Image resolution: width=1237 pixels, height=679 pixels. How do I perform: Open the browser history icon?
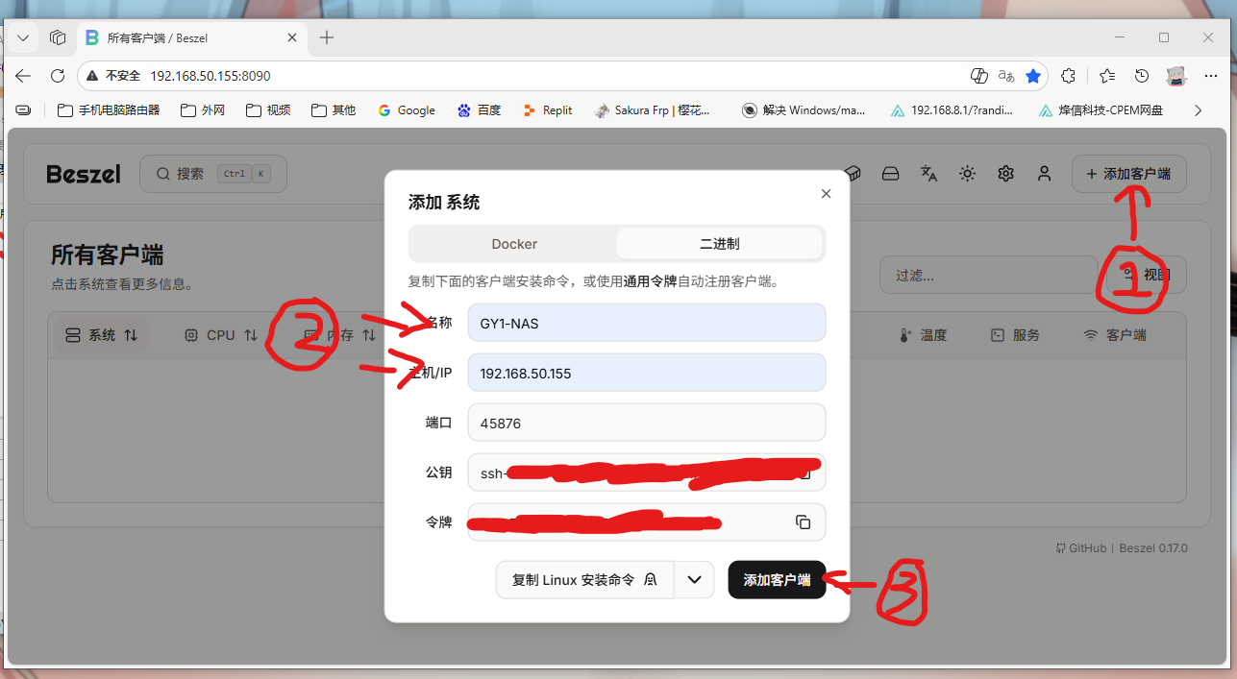tap(1142, 75)
